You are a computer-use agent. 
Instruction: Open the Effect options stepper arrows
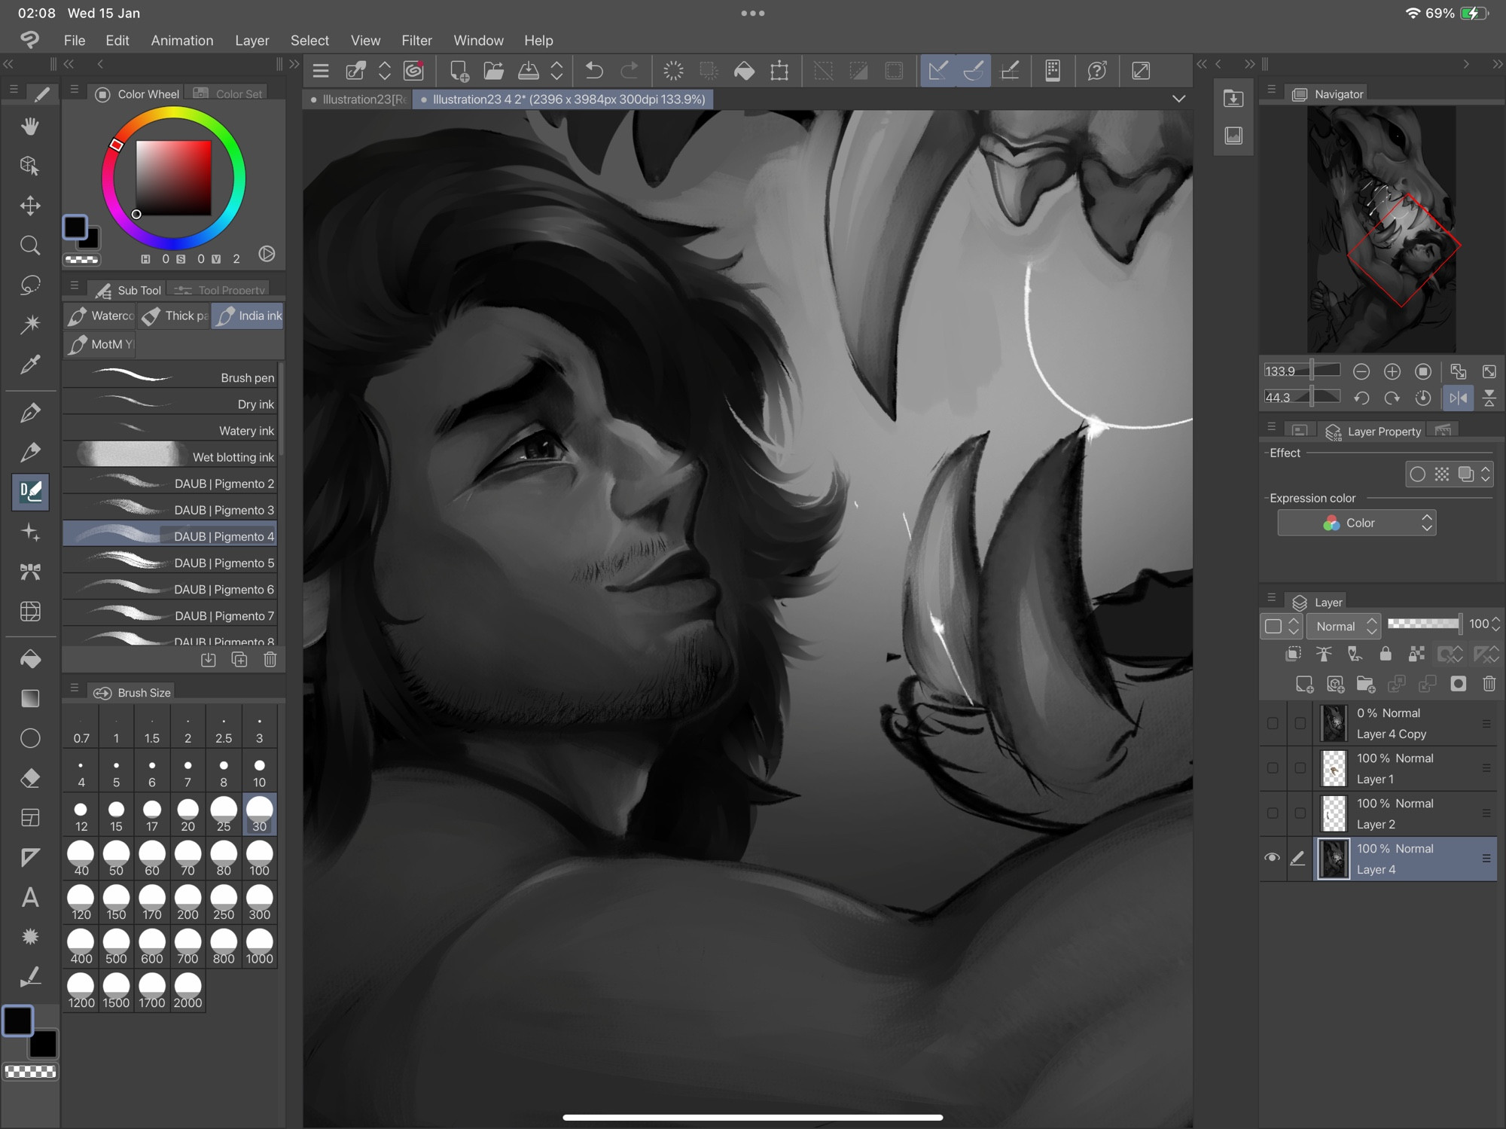pyautogui.click(x=1486, y=474)
